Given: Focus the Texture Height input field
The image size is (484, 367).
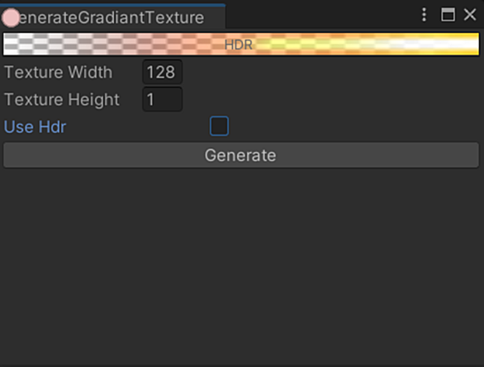Looking at the screenshot, I should pyautogui.click(x=163, y=99).
